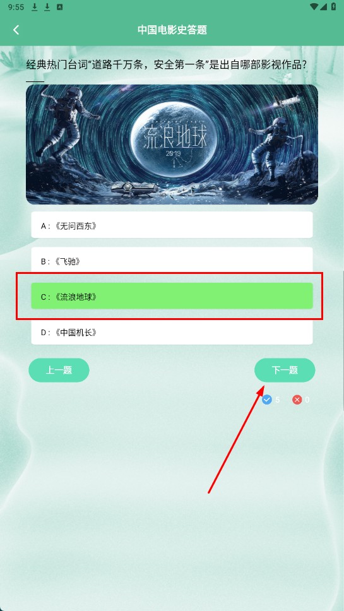The width and height of the screenshot is (344, 611).
Task: Select answer C 《流浪地球》
Action: pos(172,296)
